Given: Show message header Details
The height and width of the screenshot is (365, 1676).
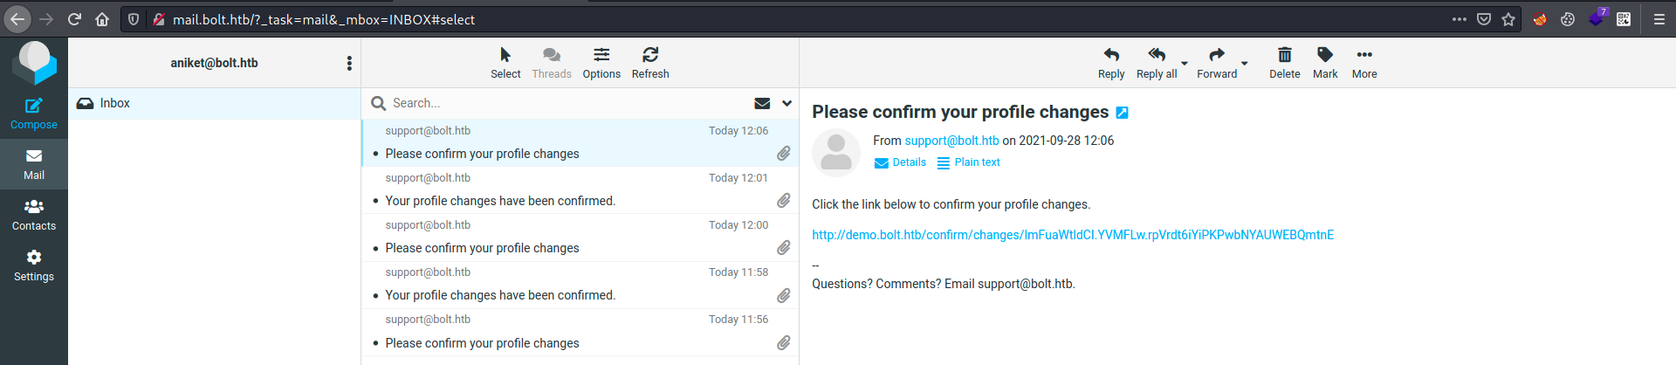Looking at the screenshot, I should tap(900, 162).
